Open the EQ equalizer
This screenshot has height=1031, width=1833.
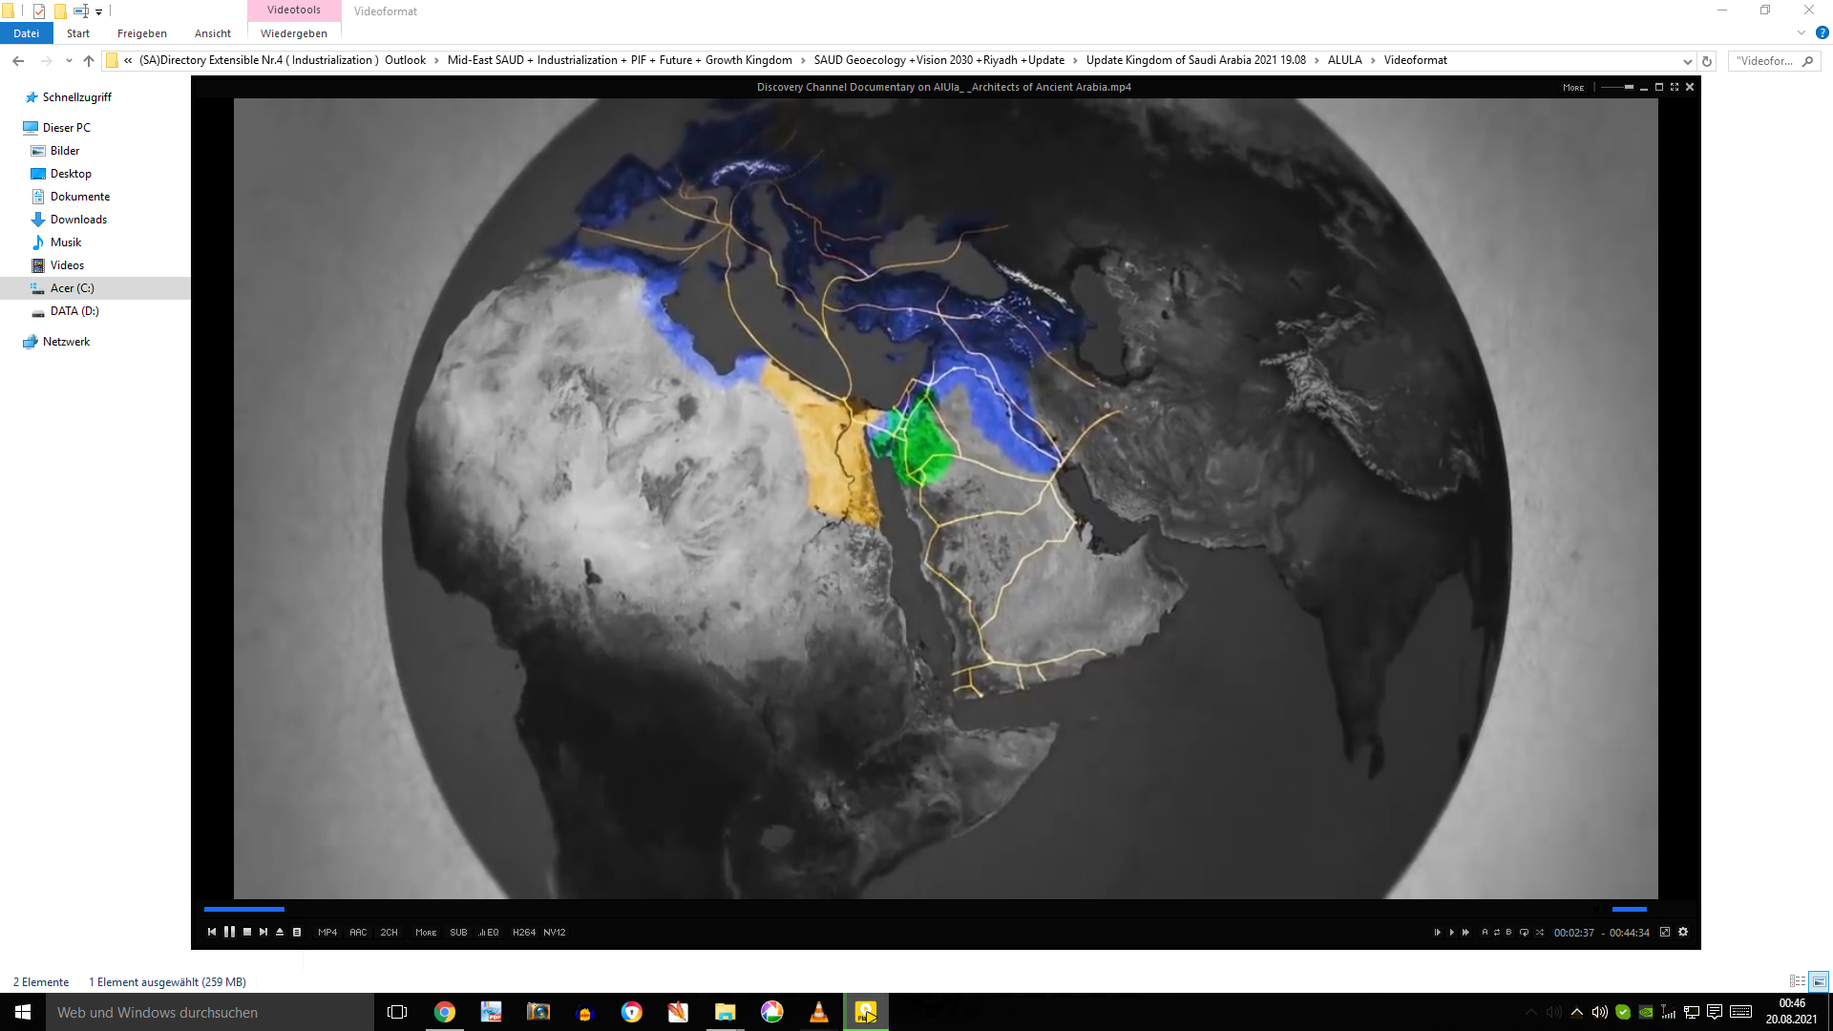click(489, 933)
